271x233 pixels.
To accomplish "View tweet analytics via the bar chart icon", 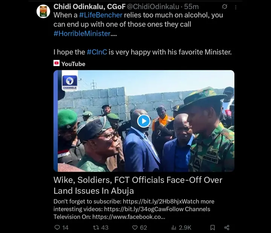I will point(174,227).
